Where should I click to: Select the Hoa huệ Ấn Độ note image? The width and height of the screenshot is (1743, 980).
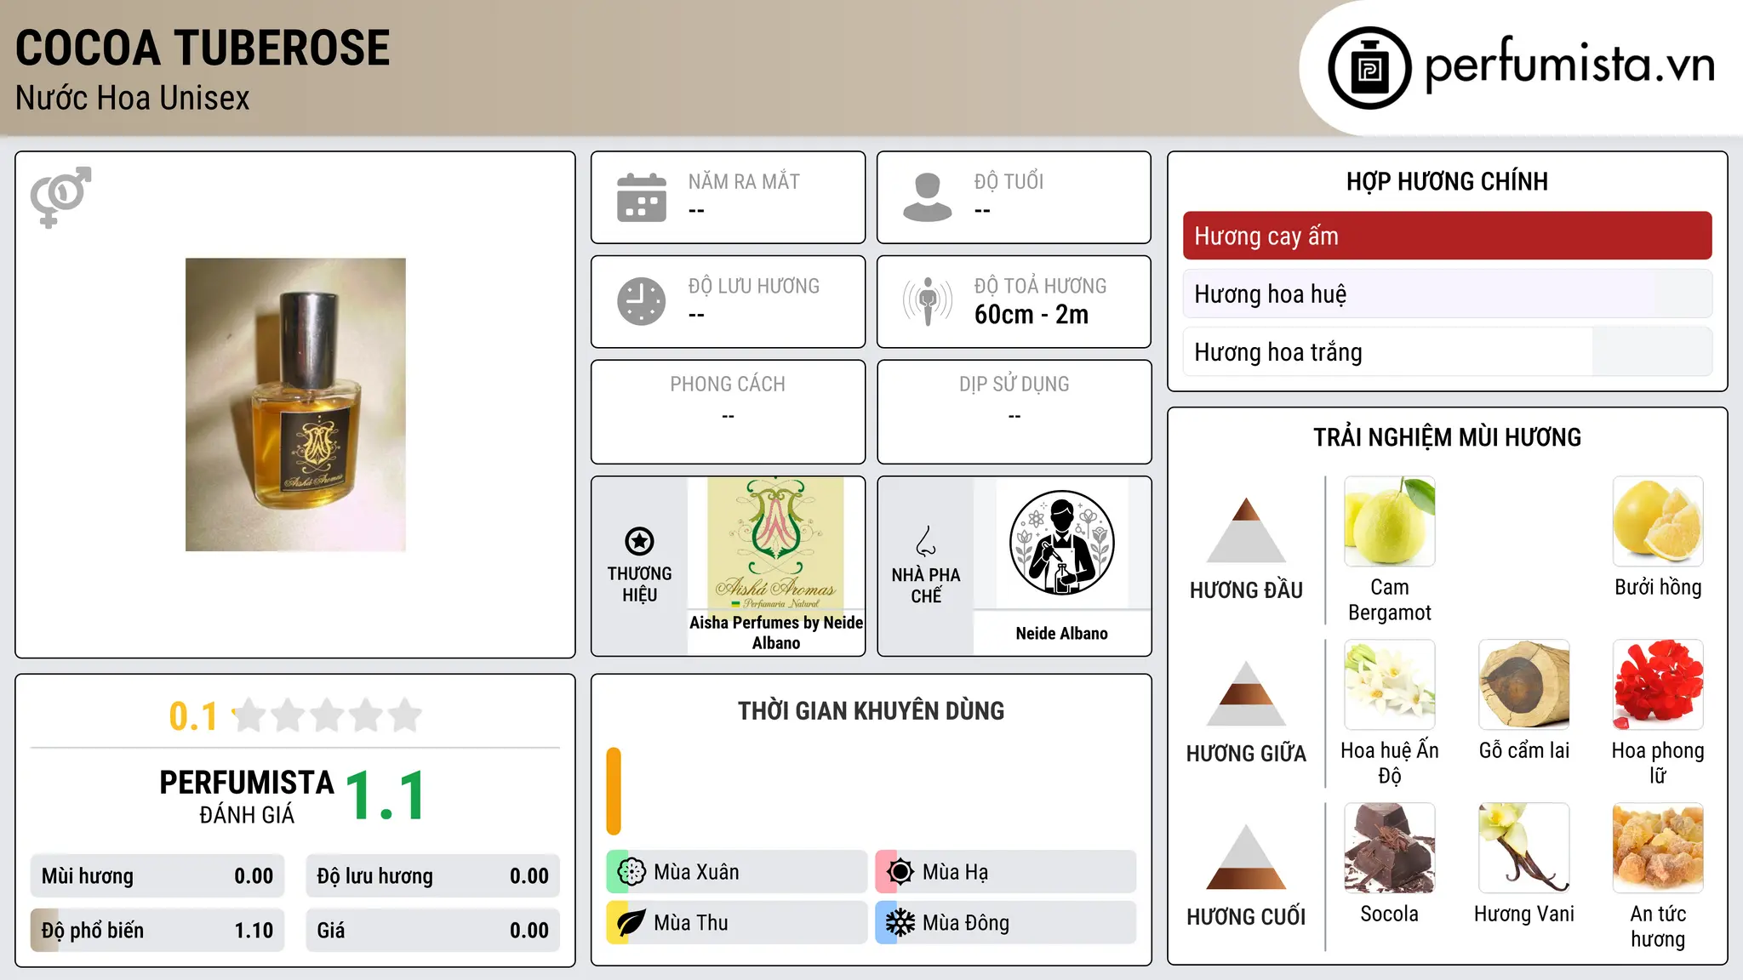(x=1389, y=685)
